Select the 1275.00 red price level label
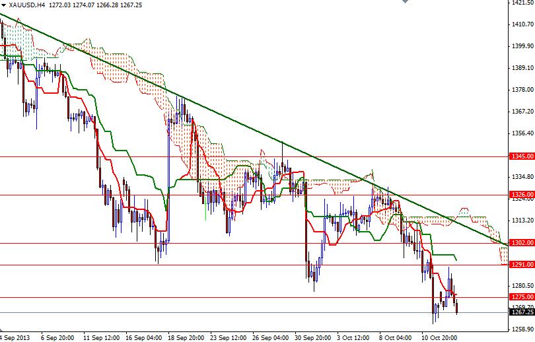The image size is (535, 342). [522, 296]
